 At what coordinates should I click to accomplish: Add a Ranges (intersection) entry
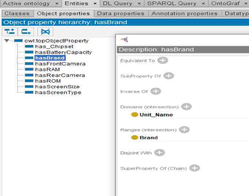click(x=184, y=130)
